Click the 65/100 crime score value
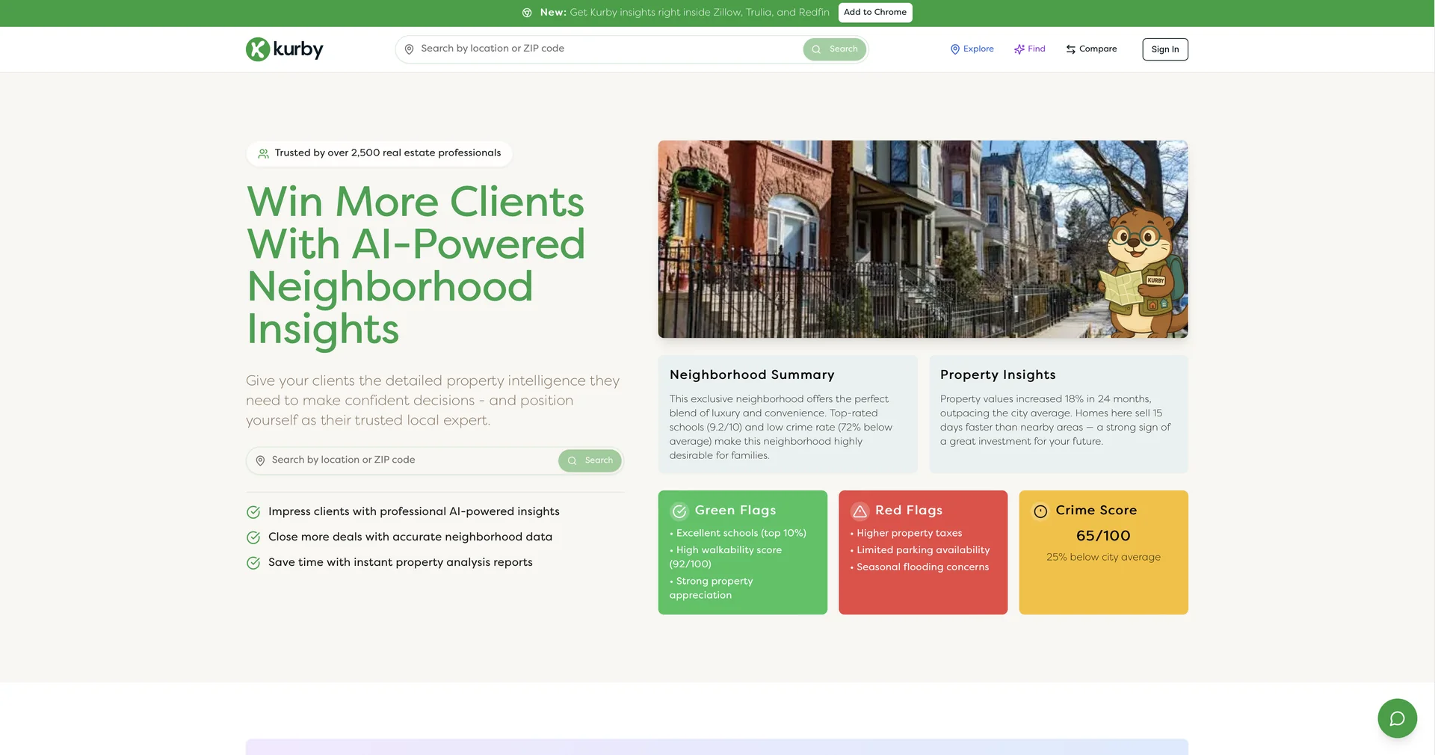 pyautogui.click(x=1103, y=536)
